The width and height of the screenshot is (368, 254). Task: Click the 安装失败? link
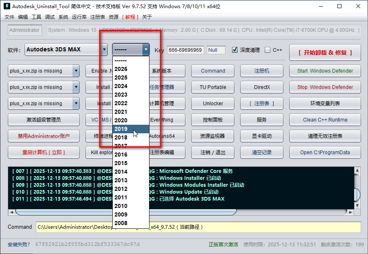[x=19, y=245]
